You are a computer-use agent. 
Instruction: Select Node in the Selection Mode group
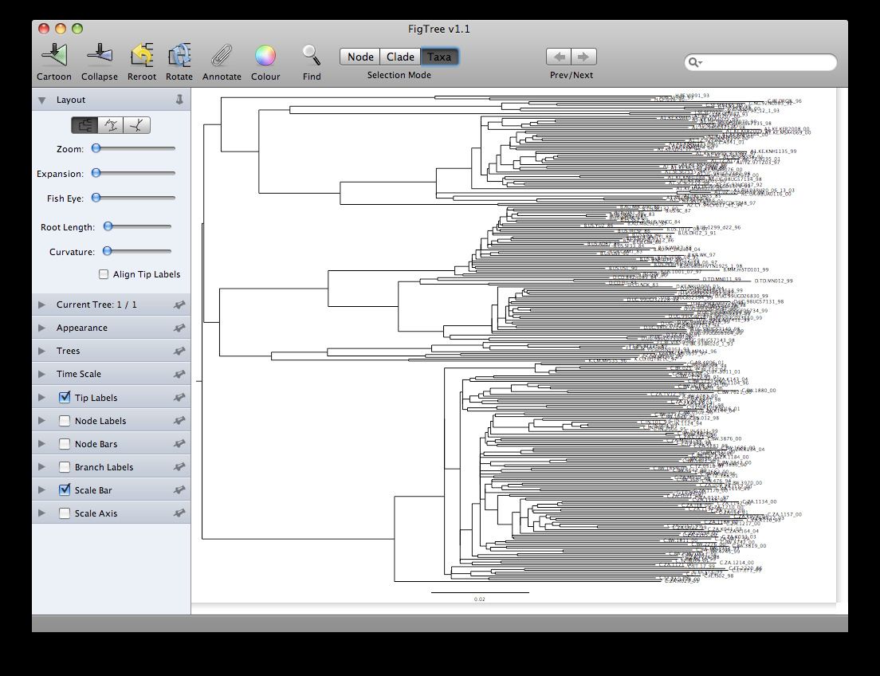[359, 57]
